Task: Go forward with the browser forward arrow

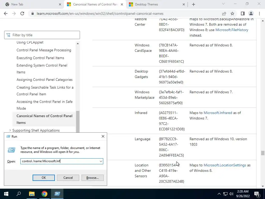Action: coord(14,13)
